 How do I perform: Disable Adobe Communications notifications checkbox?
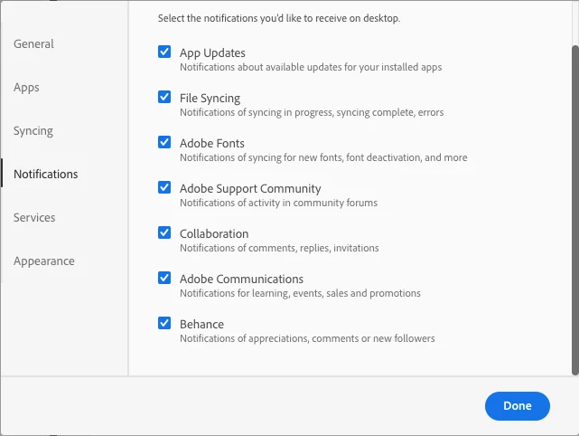coord(164,278)
